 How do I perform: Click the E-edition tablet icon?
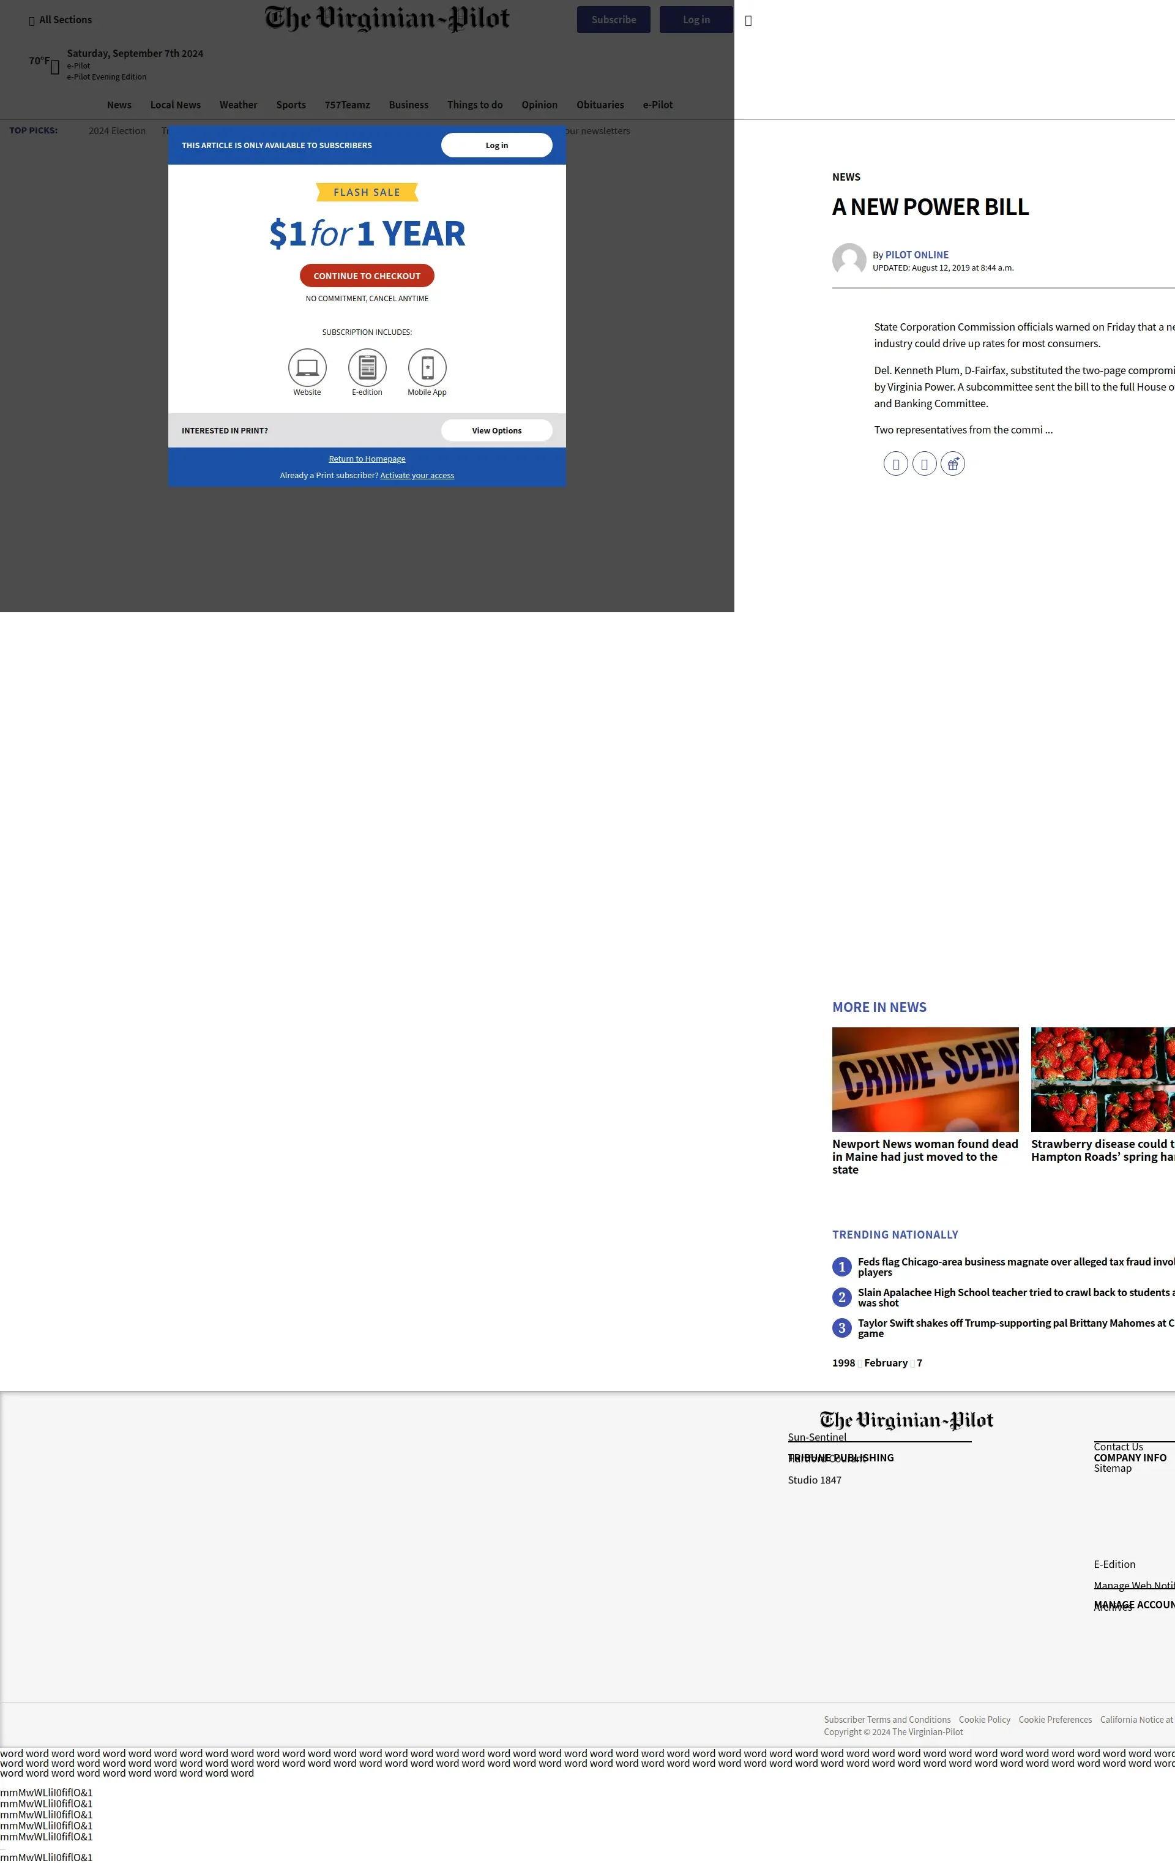(x=367, y=367)
